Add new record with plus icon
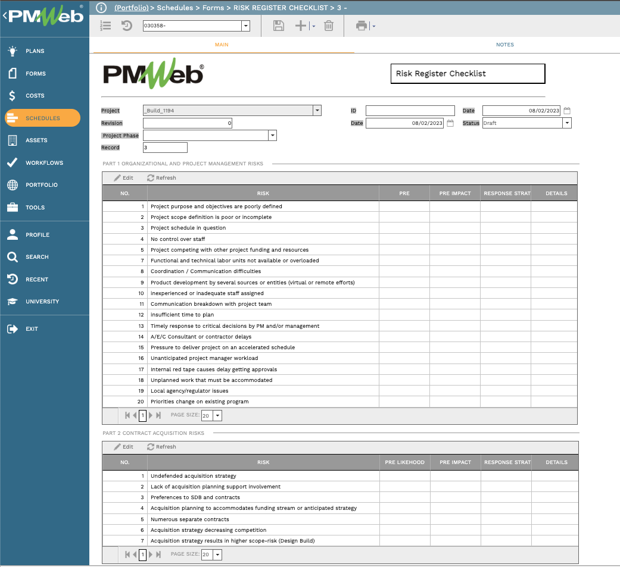 pyautogui.click(x=301, y=26)
